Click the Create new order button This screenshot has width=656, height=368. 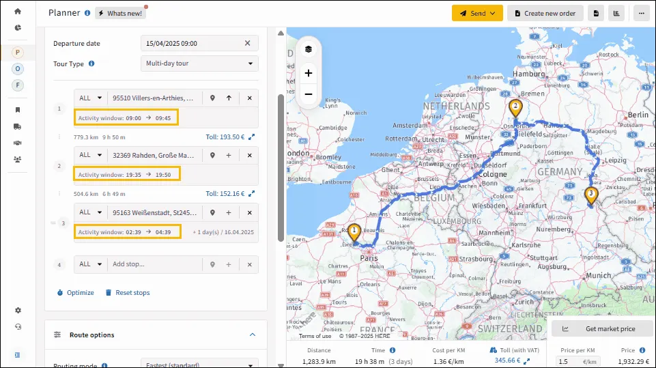coord(545,14)
